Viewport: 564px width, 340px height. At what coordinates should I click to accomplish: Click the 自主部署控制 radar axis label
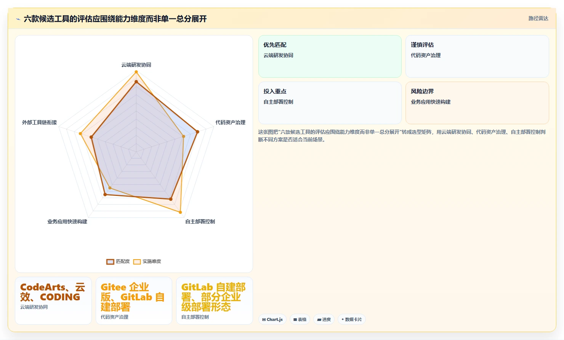coord(200,221)
